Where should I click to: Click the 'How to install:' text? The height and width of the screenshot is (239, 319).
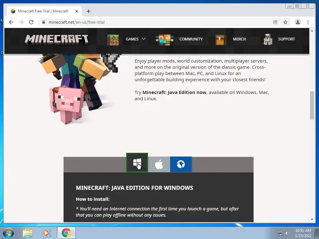[93, 199]
